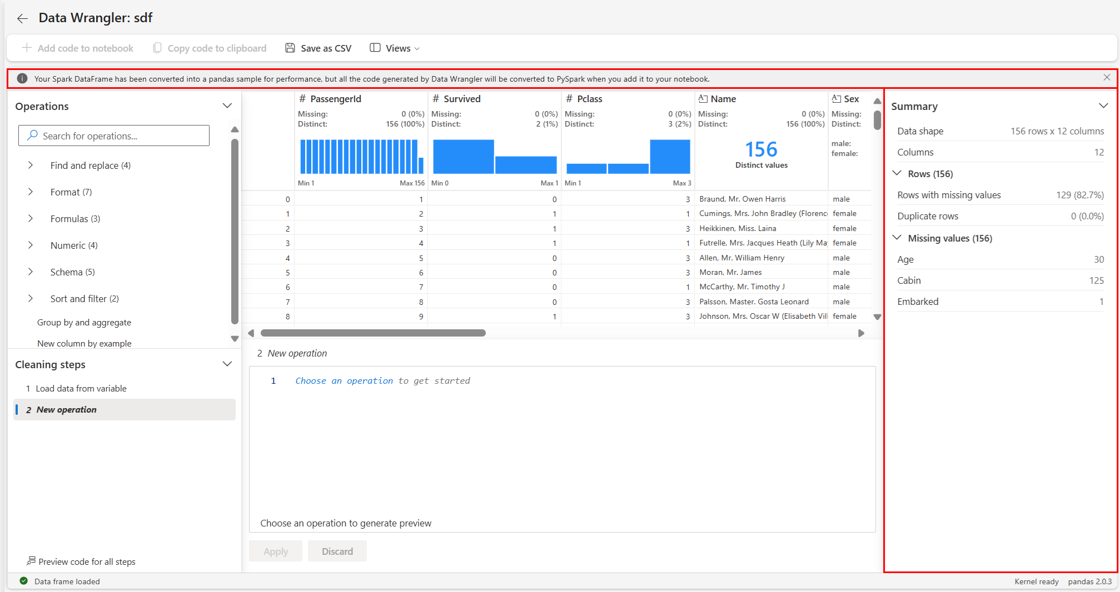The height and width of the screenshot is (592, 1120).
Task: Expand Sort and filter operations
Action: click(31, 298)
